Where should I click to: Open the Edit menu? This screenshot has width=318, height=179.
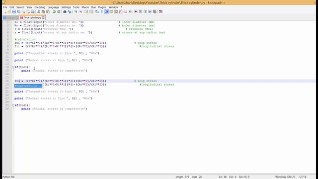point(12,7)
